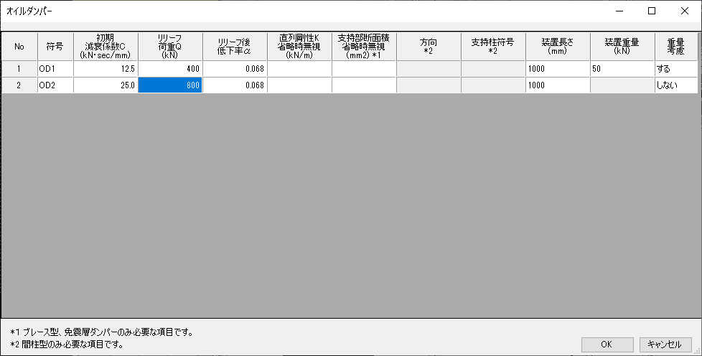Click the empty 直列剛性K cell for OD1
Viewport: 702px width, 356px height.
tap(299, 69)
